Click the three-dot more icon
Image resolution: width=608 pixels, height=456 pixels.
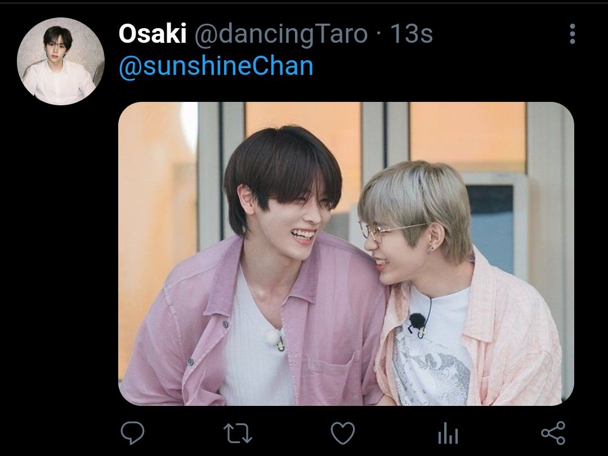click(x=573, y=34)
